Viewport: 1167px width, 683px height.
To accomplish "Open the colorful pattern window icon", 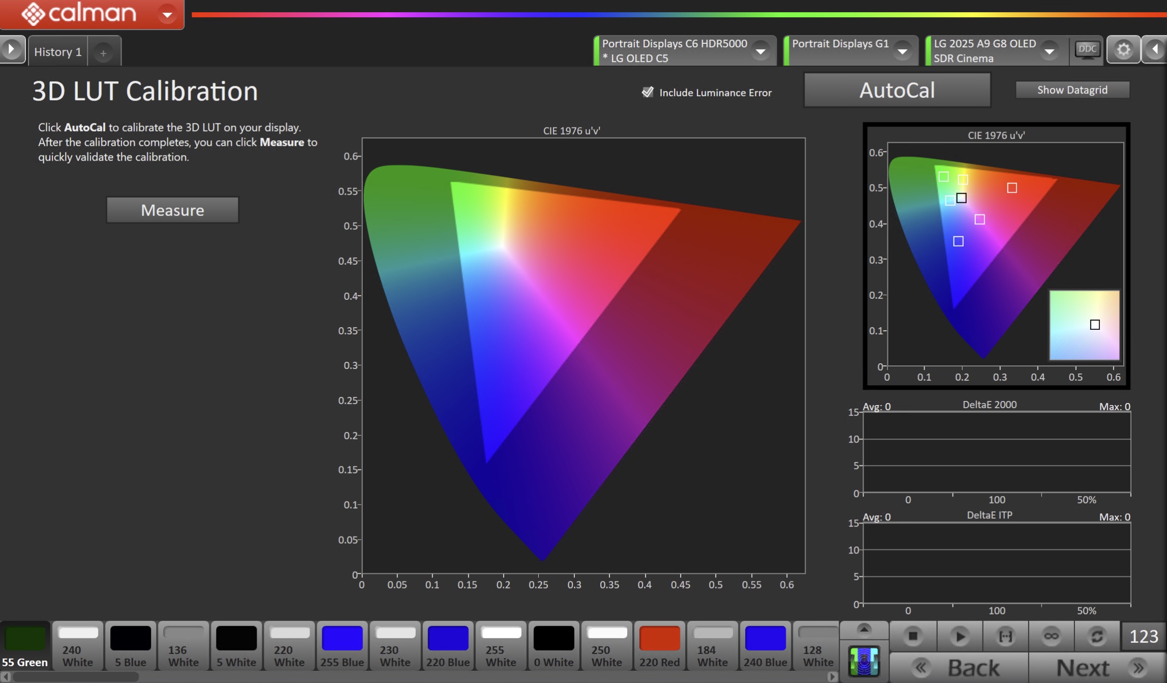I will click(x=864, y=662).
